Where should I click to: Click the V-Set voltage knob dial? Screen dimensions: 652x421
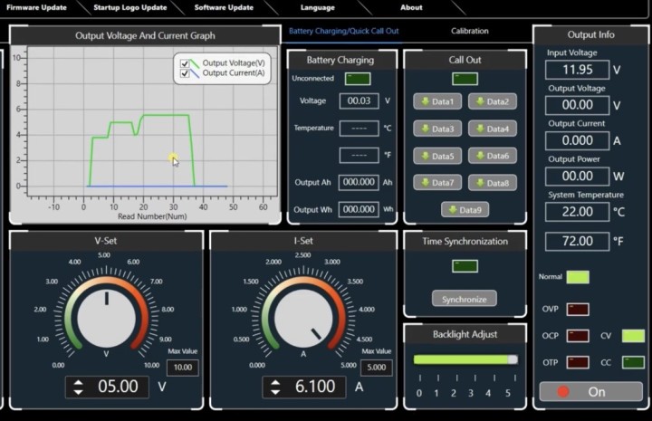pos(106,314)
